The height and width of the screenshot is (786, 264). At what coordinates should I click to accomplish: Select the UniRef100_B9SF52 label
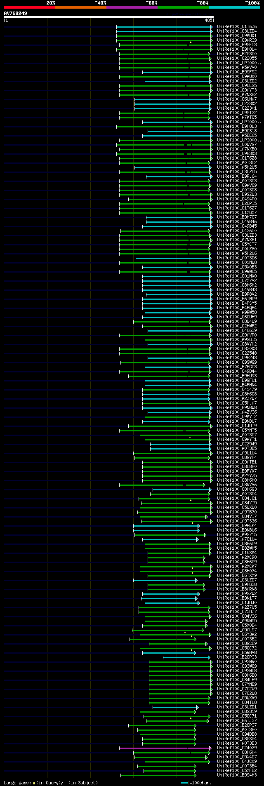[x=237, y=72]
